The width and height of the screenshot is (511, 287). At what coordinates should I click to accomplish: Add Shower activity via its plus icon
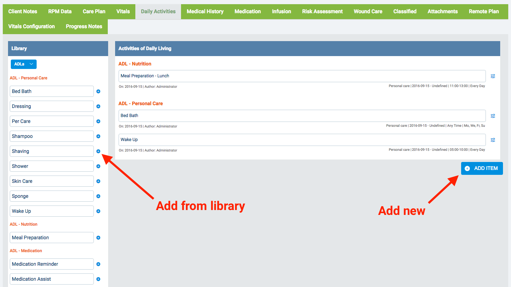[98, 166]
